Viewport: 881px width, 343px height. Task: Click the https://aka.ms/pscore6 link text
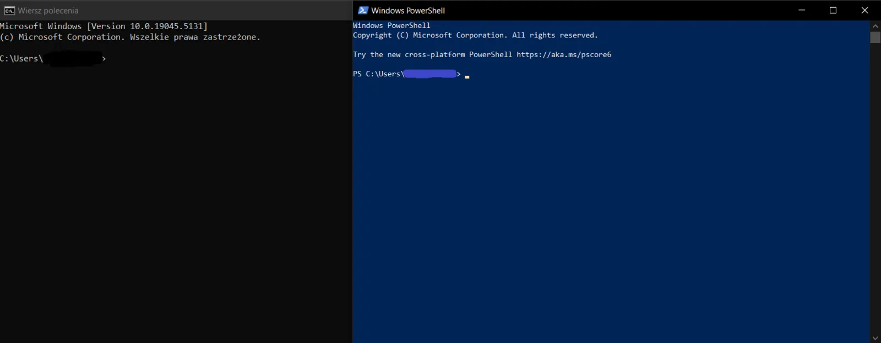pos(564,54)
